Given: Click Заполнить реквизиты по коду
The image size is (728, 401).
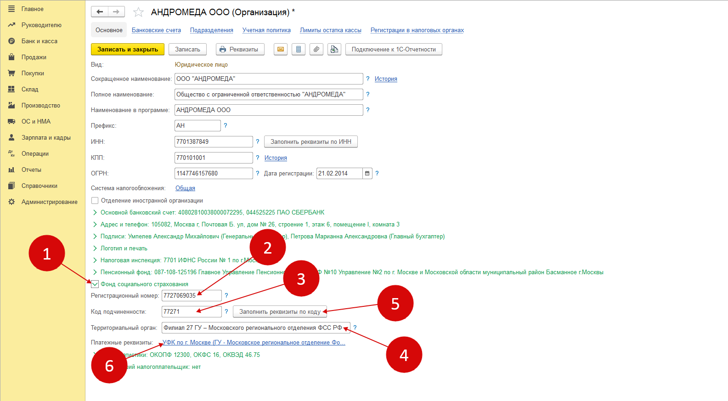Looking at the screenshot, I should 280,311.
